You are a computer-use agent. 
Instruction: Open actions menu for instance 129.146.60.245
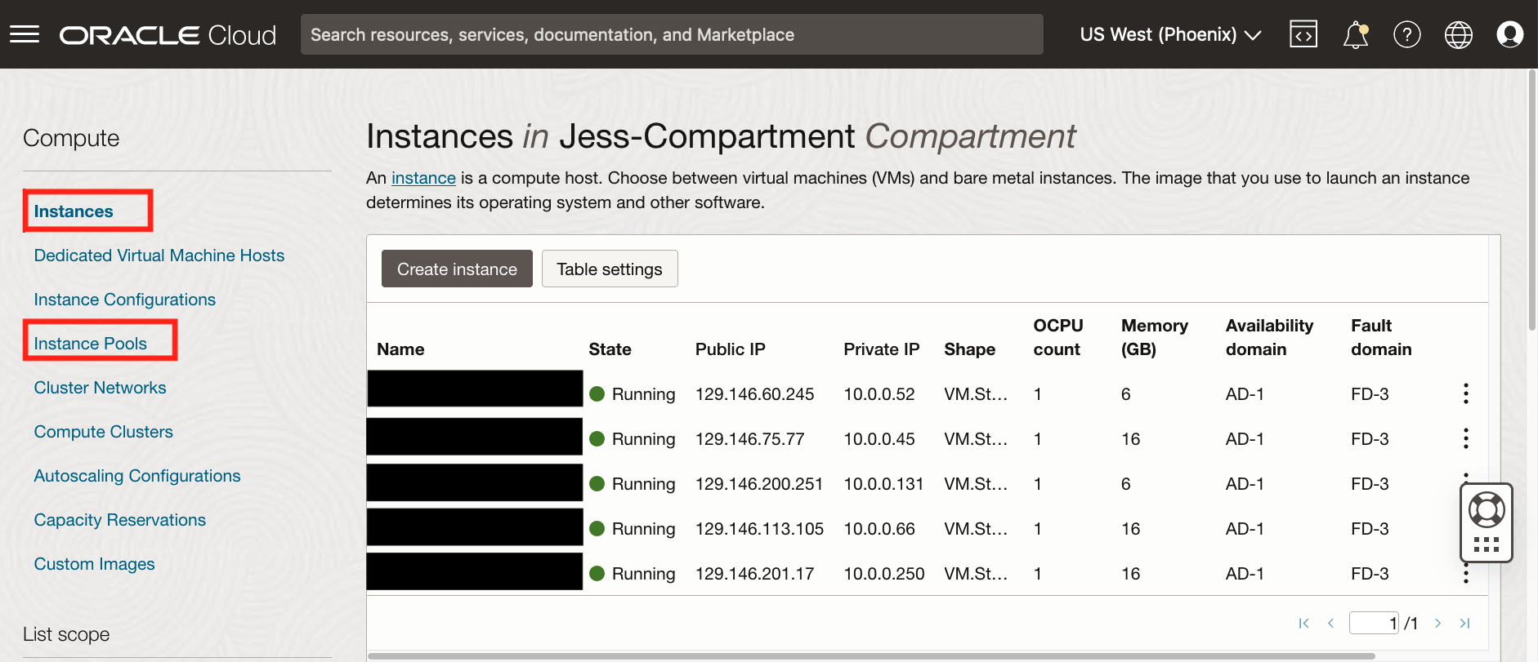[x=1465, y=393]
